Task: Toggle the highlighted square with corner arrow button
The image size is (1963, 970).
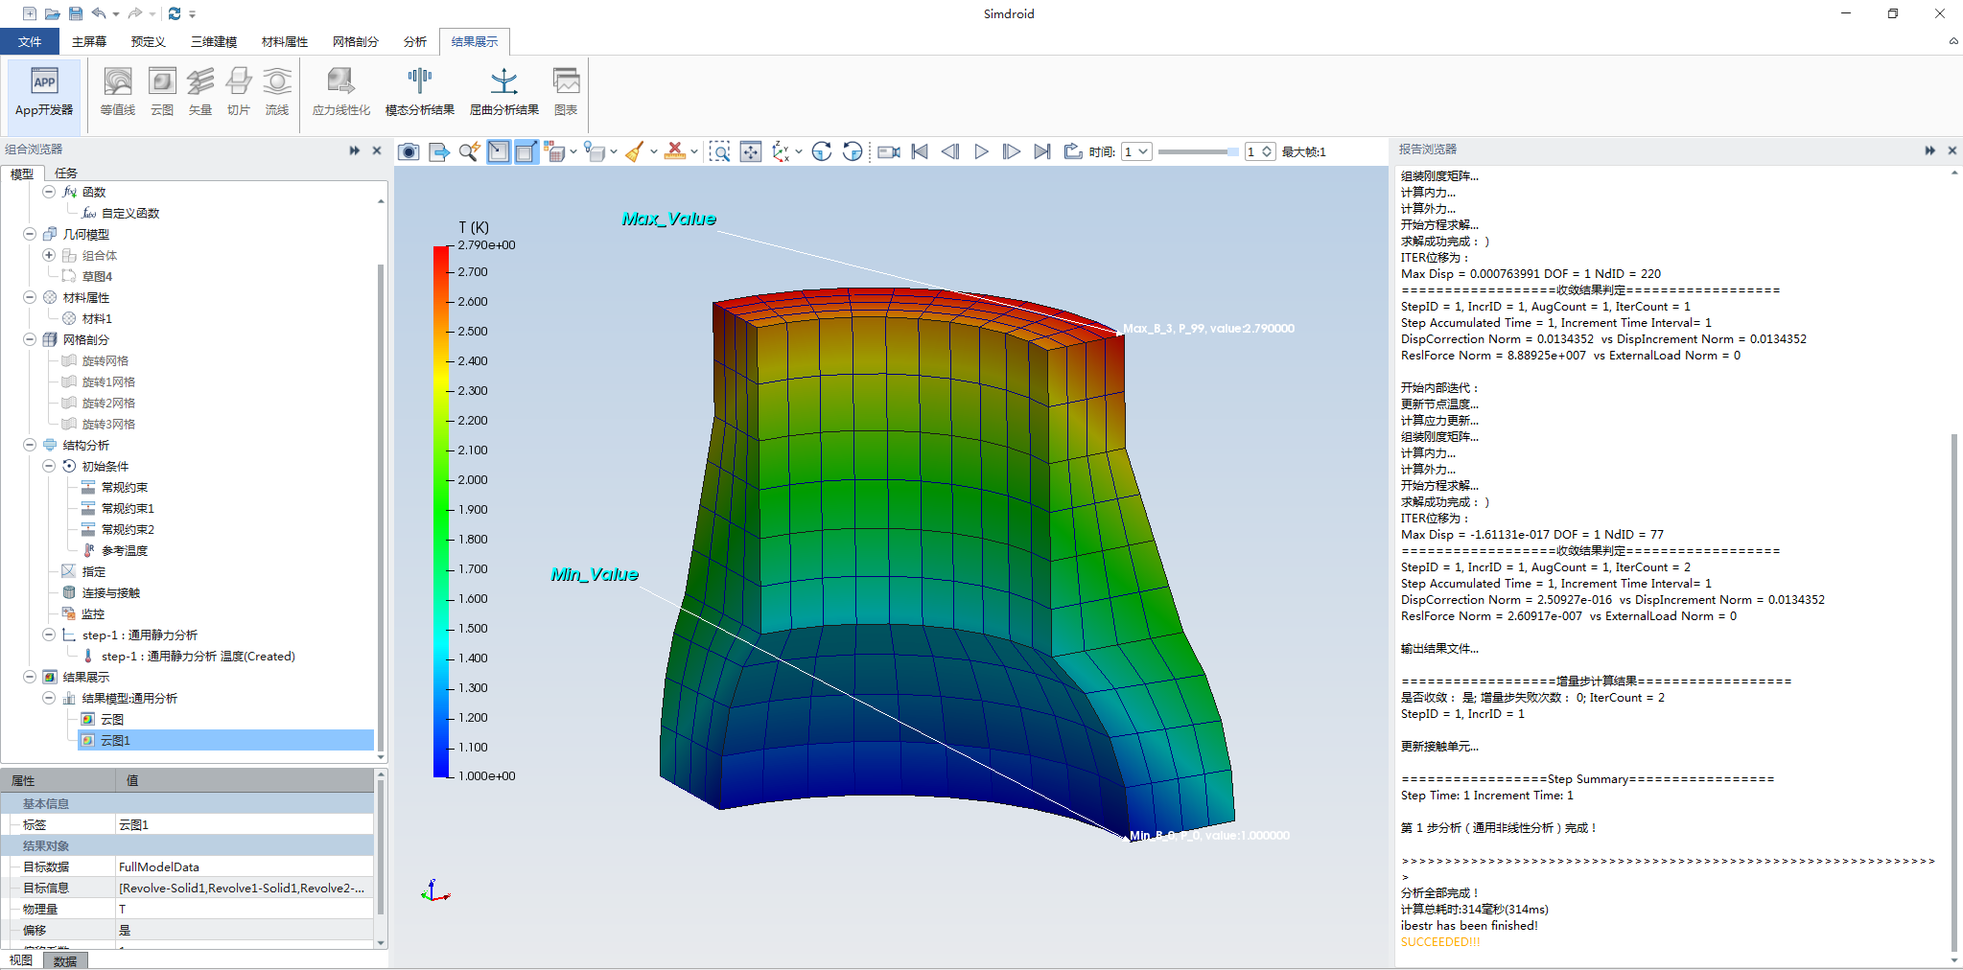Action: pyautogui.click(x=526, y=151)
